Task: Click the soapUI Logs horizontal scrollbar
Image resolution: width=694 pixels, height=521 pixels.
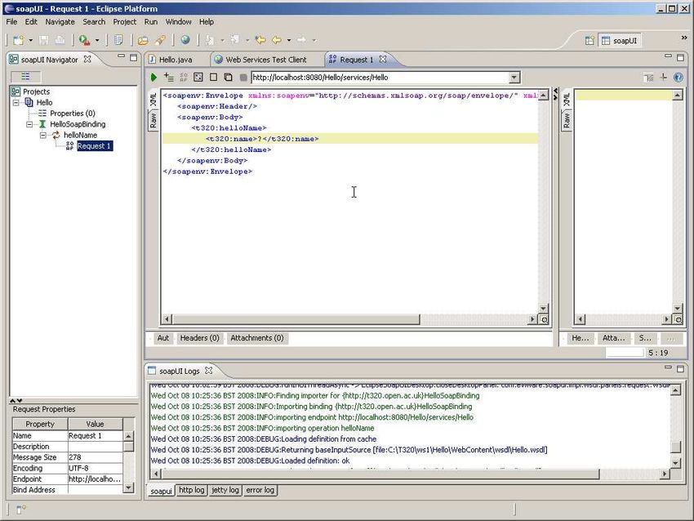Action: (380, 474)
